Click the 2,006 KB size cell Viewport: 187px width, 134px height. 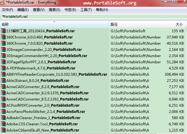176,111
